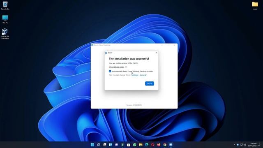Screen dimensions: 263x148
Task: Launch Firefox from the taskbar
Action: pos(159,145)
